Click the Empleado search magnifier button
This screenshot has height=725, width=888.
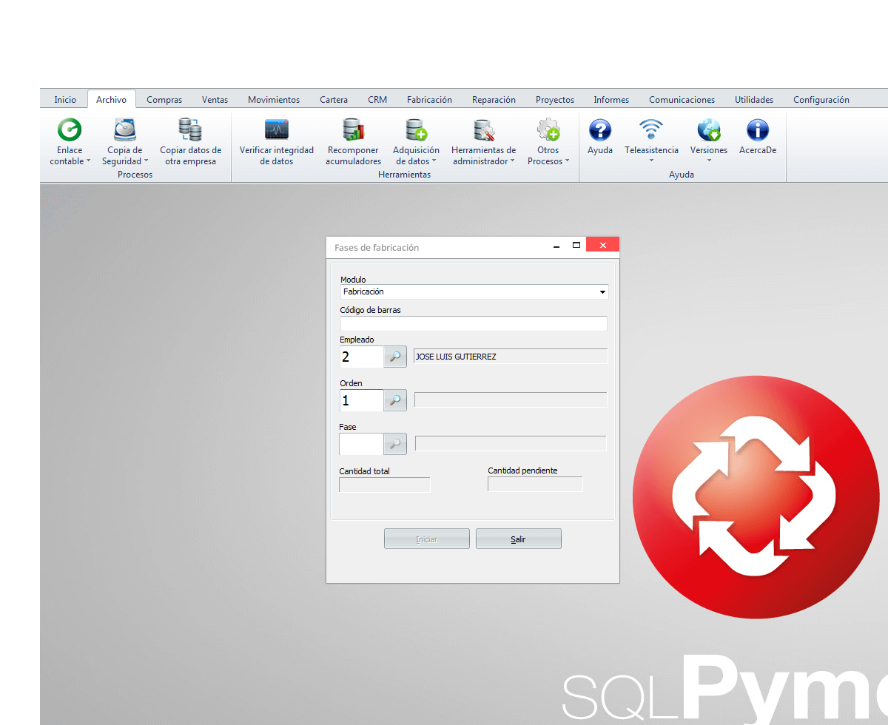click(x=395, y=357)
